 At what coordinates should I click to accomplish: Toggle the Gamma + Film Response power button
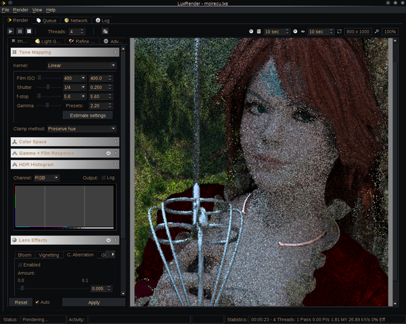click(x=108, y=153)
